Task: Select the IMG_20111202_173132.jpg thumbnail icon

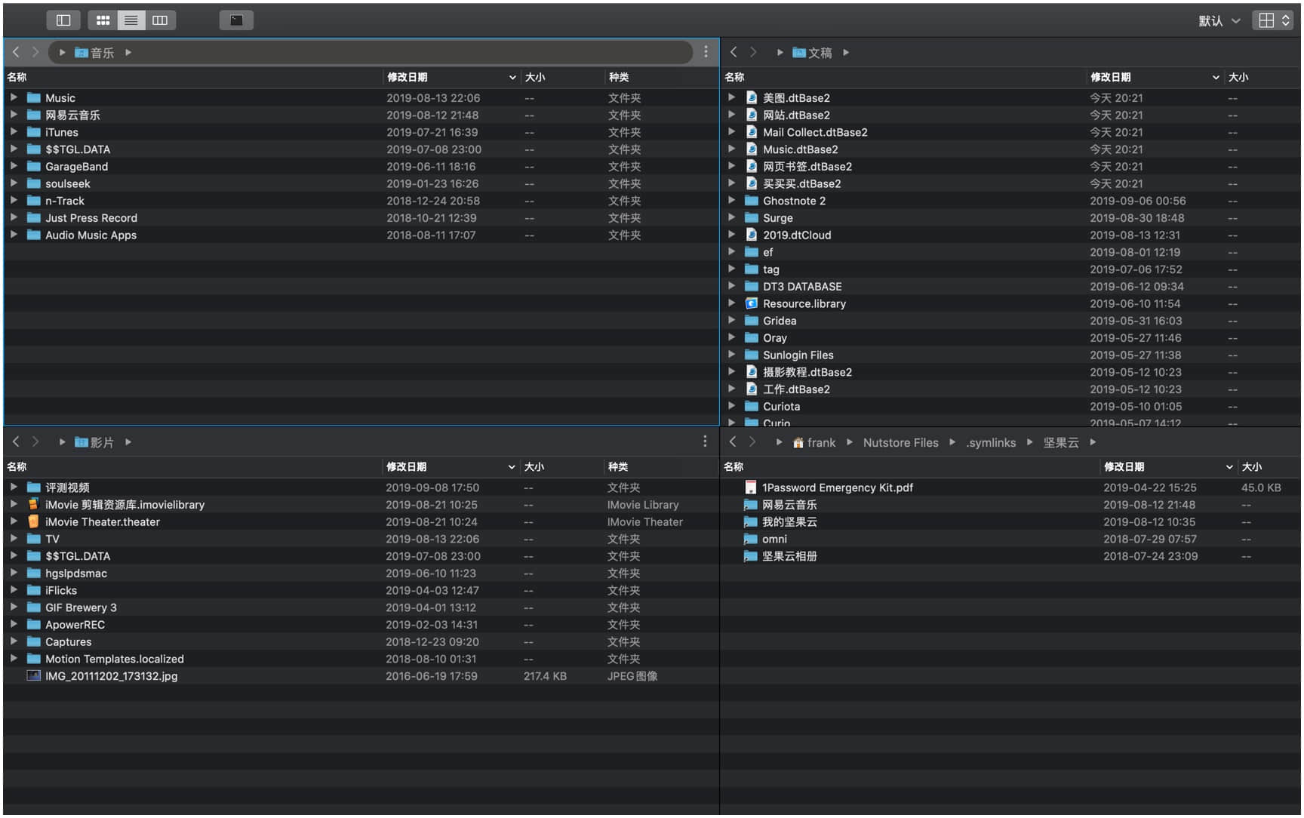Action: pyautogui.click(x=33, y=676)
